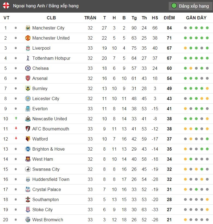Click the Arsenal club crest icon
This screenshot has width=213, height=224.
point(28,78)
